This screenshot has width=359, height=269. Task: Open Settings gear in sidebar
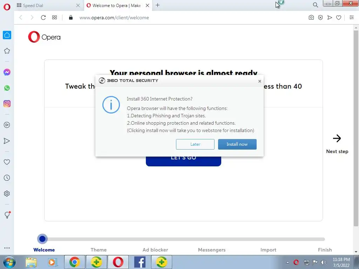7,193
